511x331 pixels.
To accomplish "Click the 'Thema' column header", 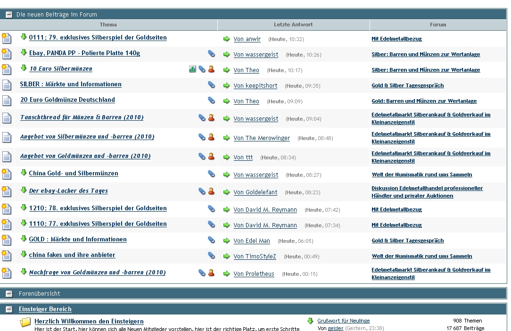I will tap(108, 25).
